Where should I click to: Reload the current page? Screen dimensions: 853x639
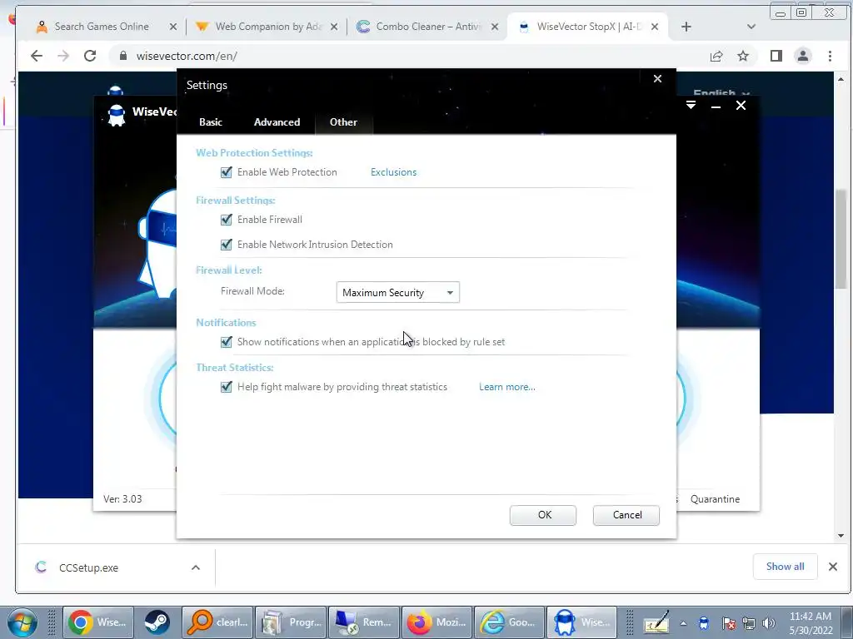coord(90,56)
